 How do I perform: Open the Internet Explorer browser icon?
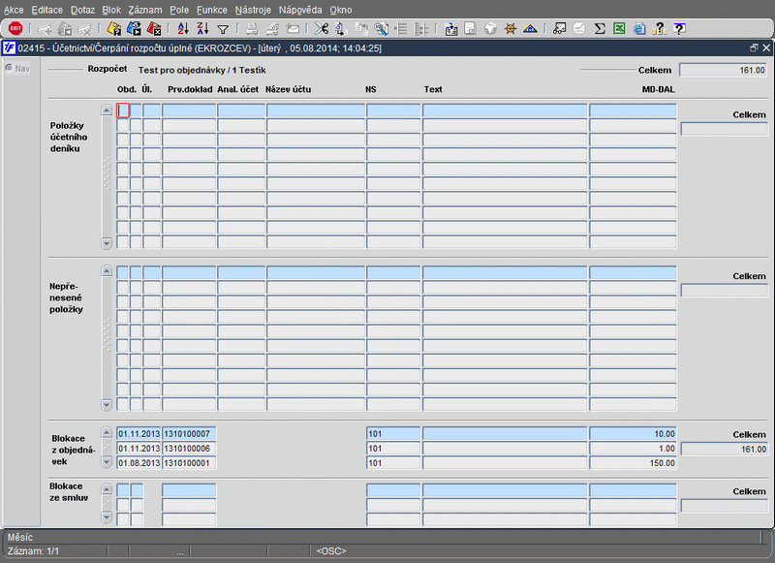639,29
